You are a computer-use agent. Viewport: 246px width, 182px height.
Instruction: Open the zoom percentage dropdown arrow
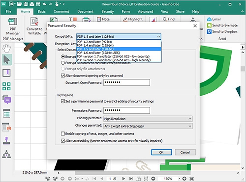click(x=179, y=179)
